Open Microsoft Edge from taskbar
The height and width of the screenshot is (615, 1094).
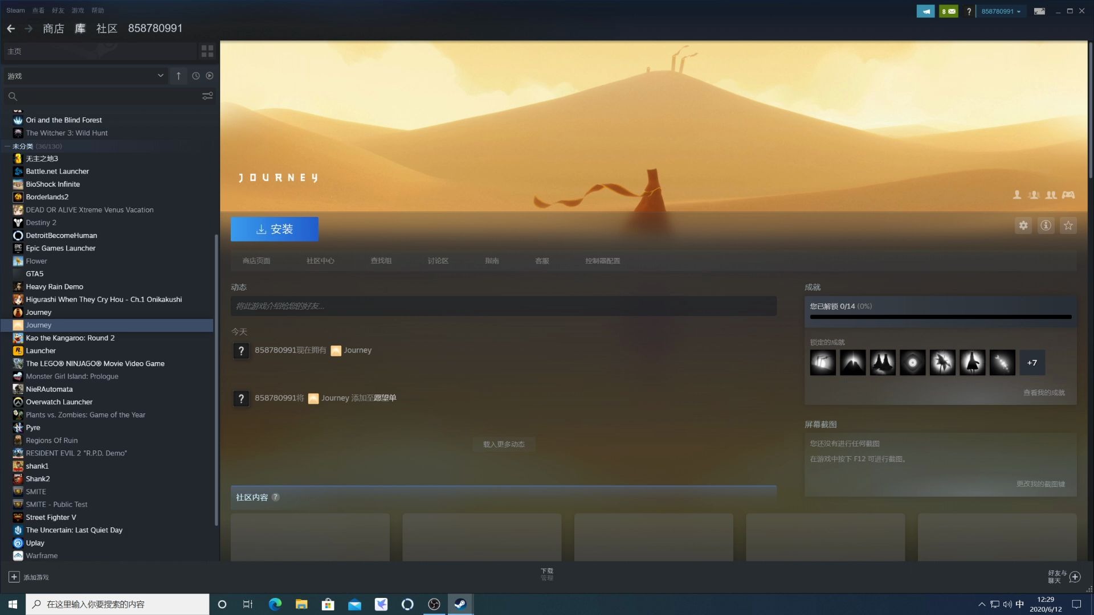coord(275,604)
